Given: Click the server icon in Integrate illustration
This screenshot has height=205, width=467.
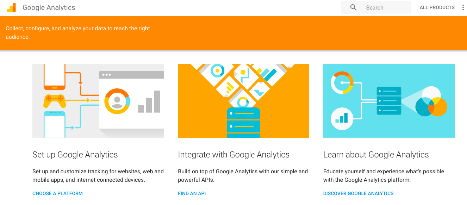Looking at the screenshot, I should coord(243,122).
